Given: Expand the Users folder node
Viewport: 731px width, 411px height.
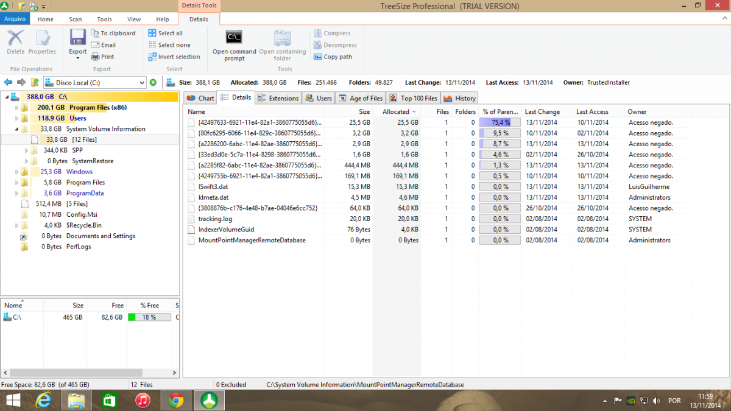Looking at the screenshot, I should click(x=17, y=118).
